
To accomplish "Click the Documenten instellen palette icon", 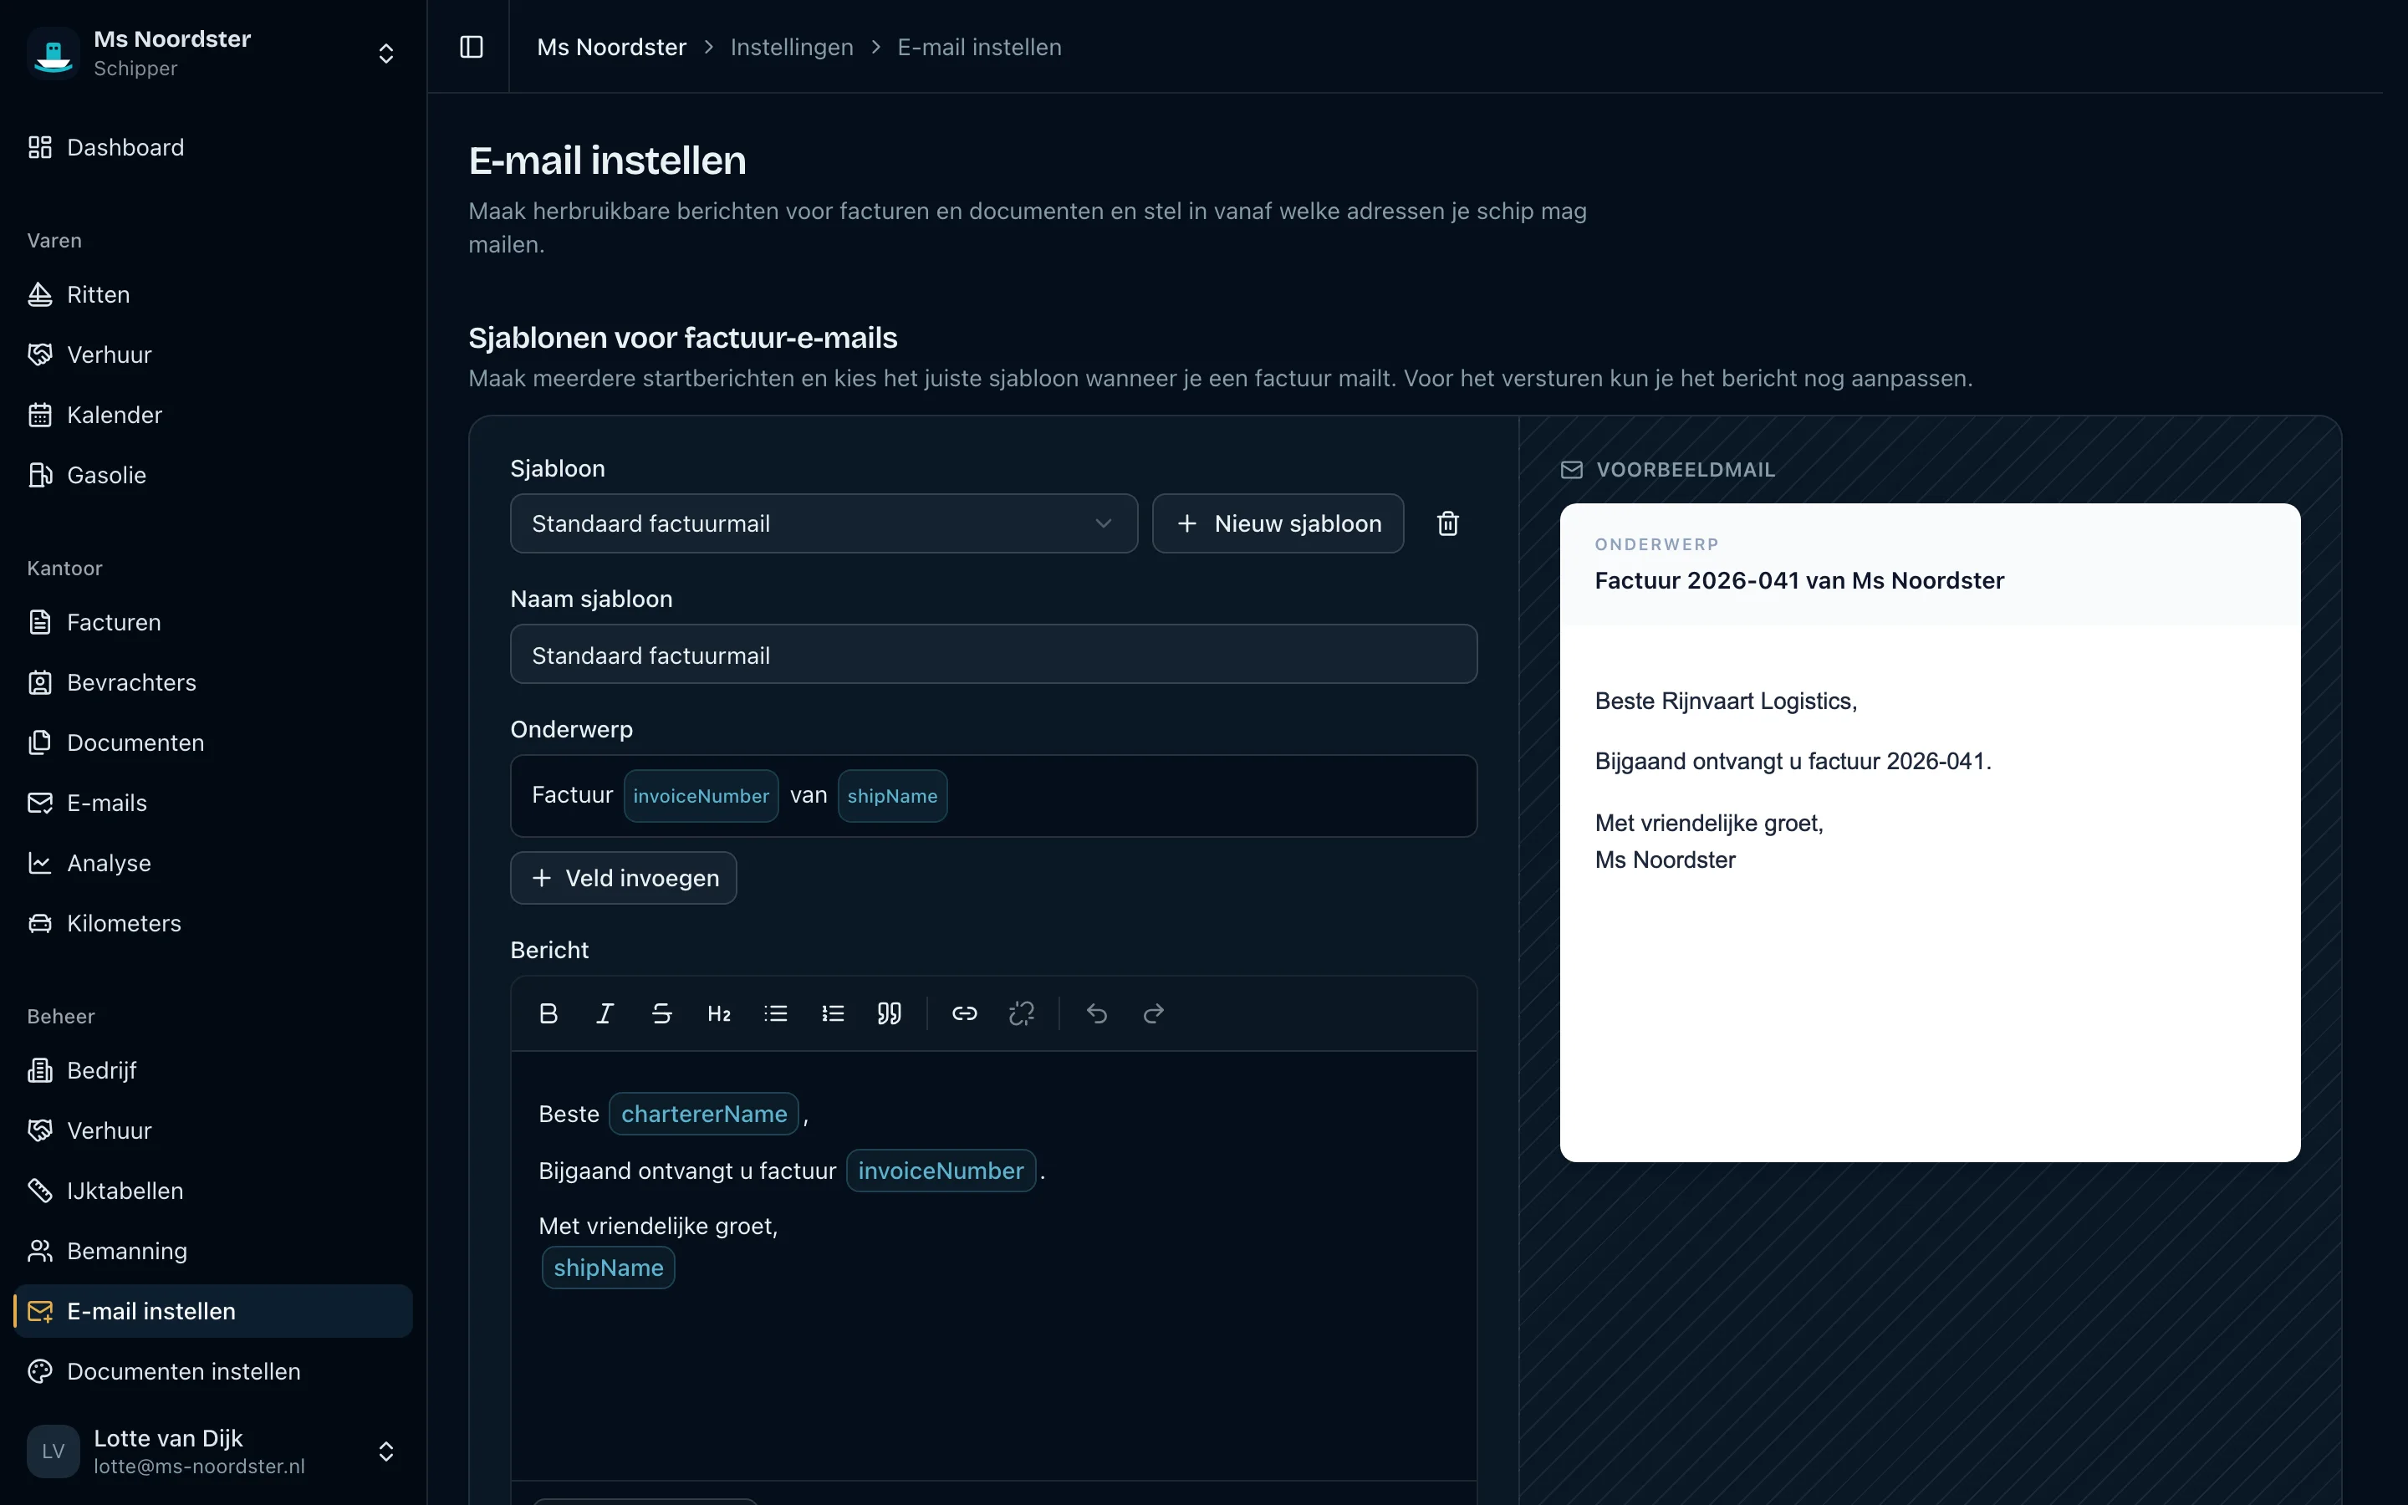I will tap(40, 1371).
